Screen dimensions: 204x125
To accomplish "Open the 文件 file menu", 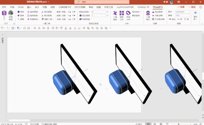I will (4, 7).
